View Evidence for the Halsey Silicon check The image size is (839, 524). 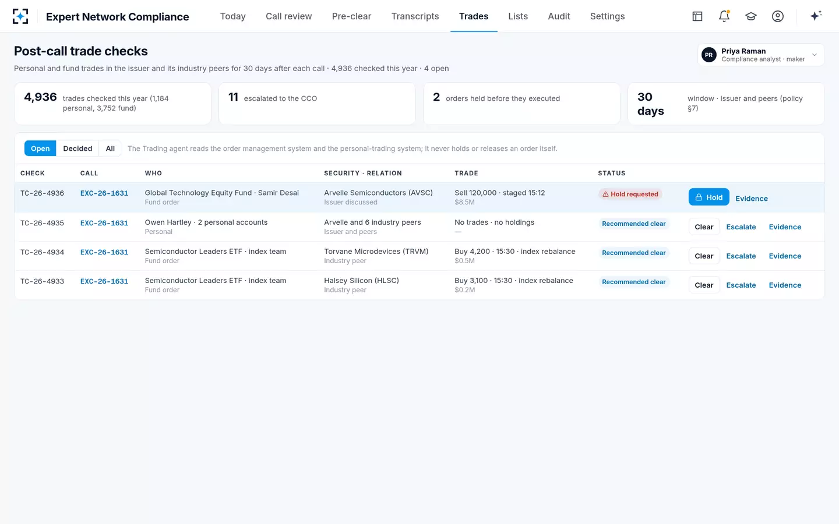coord(785,285)
